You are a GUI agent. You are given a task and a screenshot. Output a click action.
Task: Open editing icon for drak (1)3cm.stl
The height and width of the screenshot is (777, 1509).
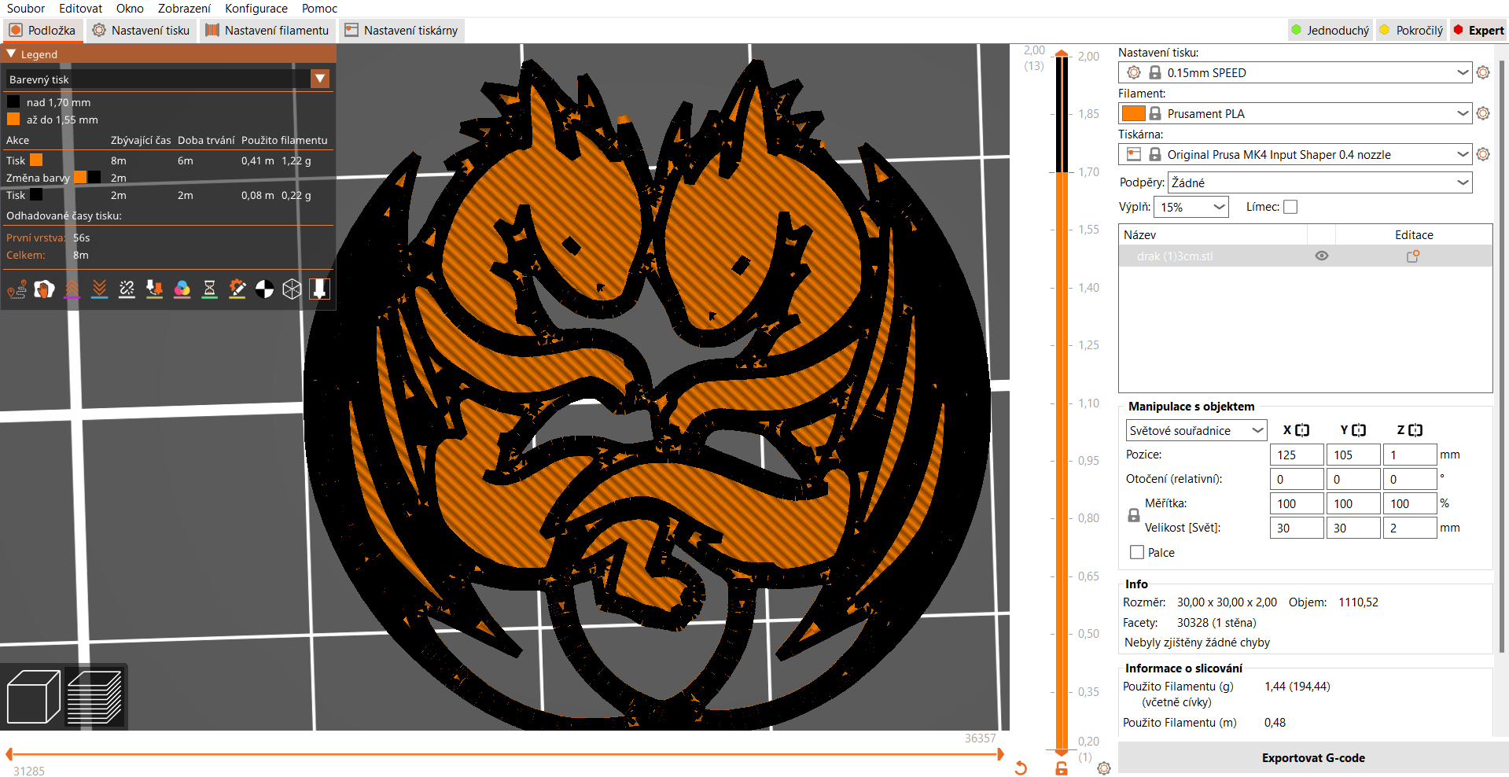coord(1413,256)
